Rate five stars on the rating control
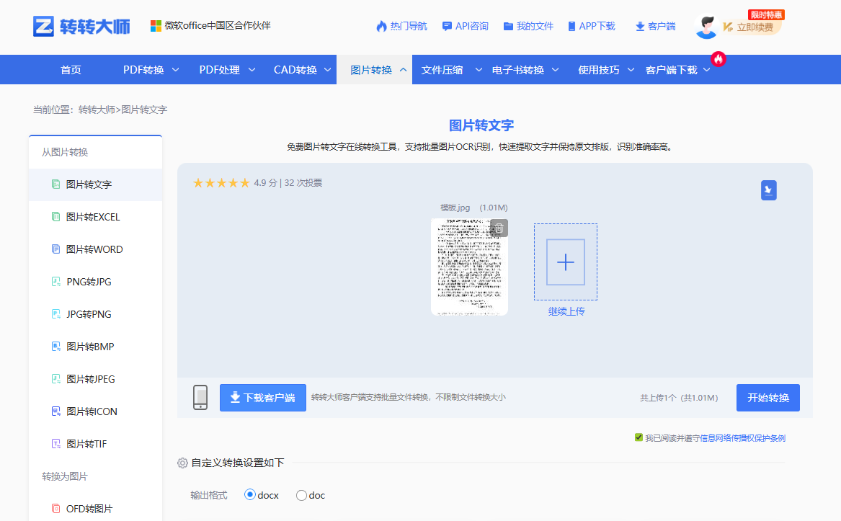Viewport: 841px width, 521px height. point(244,183)
